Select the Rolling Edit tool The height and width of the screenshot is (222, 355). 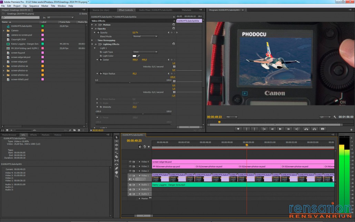tap(116, 149)
